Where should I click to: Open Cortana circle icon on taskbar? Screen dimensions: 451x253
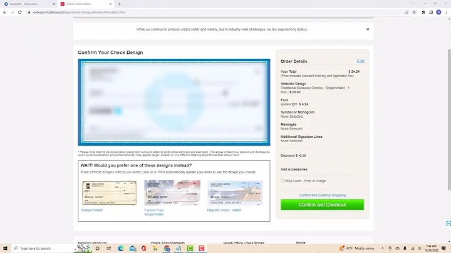pyautogui.click(x=98, y=248)
